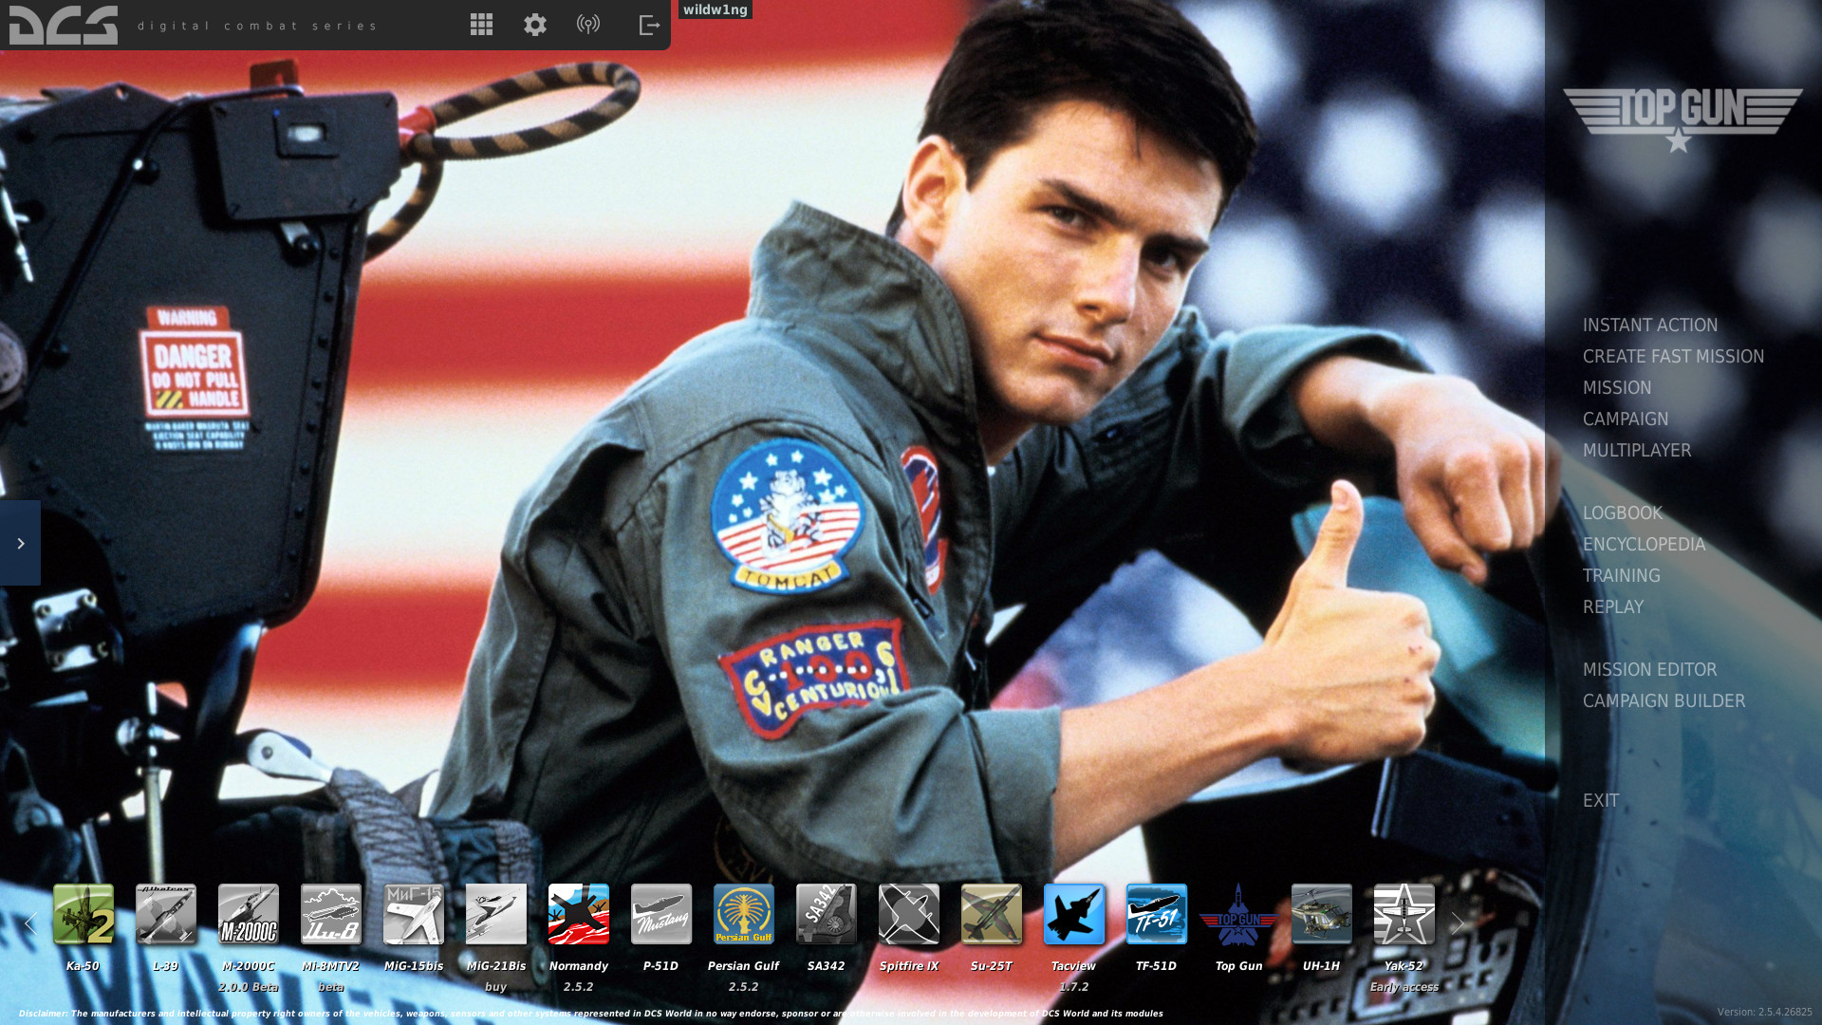
Task: Open the settings gear icon
Action: (535, 25)
